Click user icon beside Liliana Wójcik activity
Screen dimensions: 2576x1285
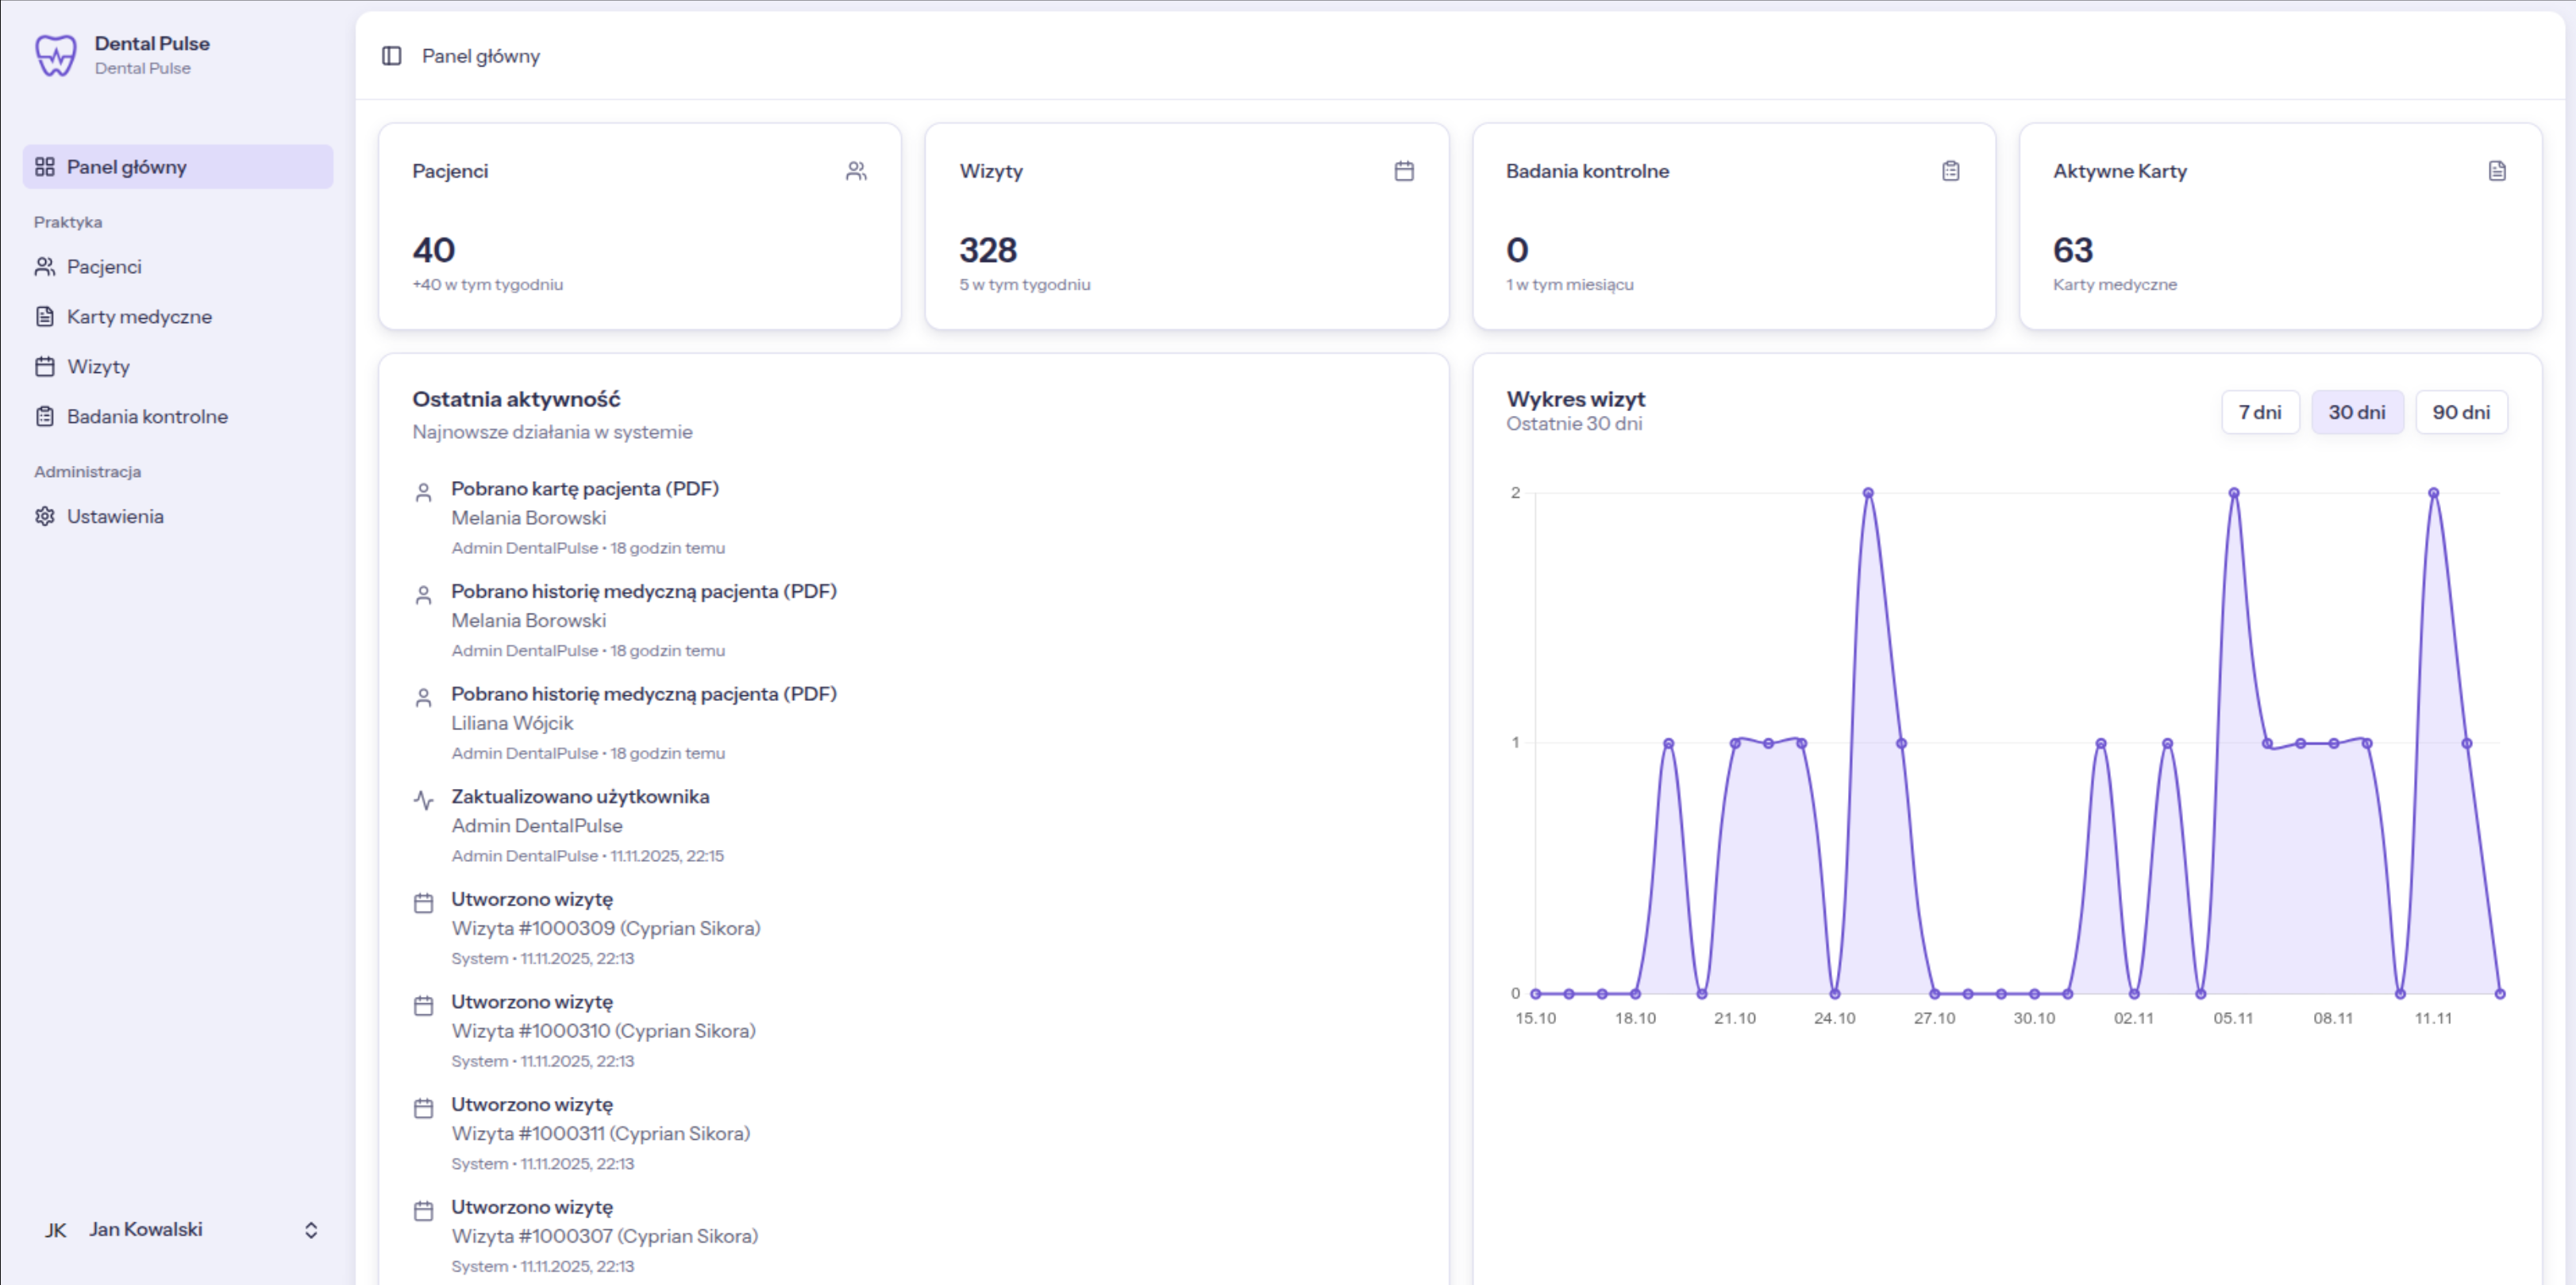[424, 698]
